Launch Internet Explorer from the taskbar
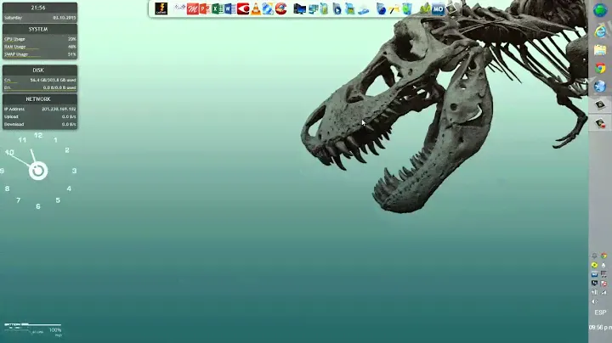Viewport: 612px width, 343px height. coord(600,31)
